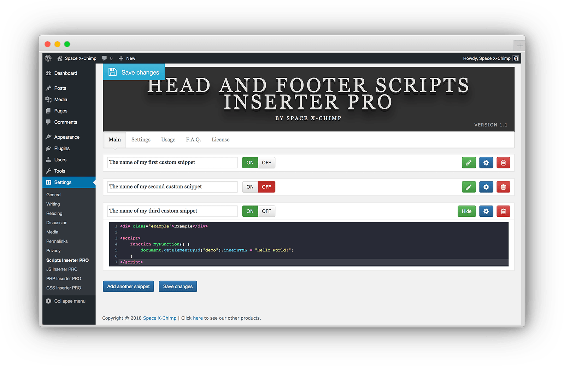Delete third snippet with trash icon
The image size is (564, 366).
tap(503, 211)
